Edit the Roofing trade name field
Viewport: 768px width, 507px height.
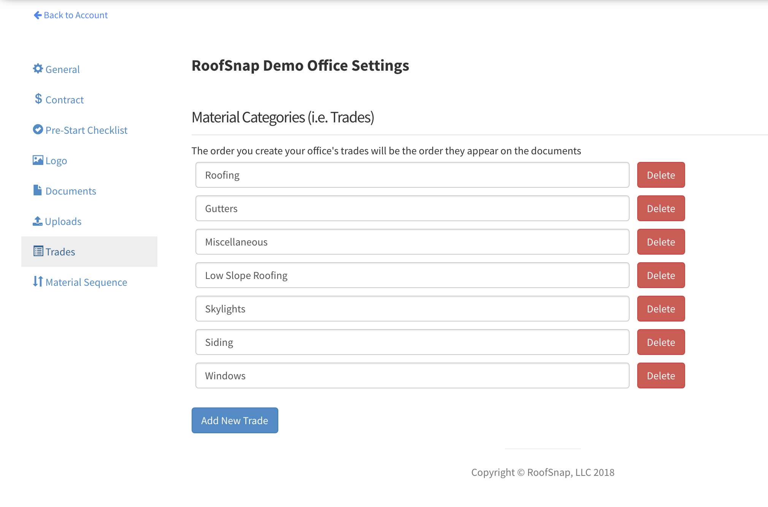[413, 175]
